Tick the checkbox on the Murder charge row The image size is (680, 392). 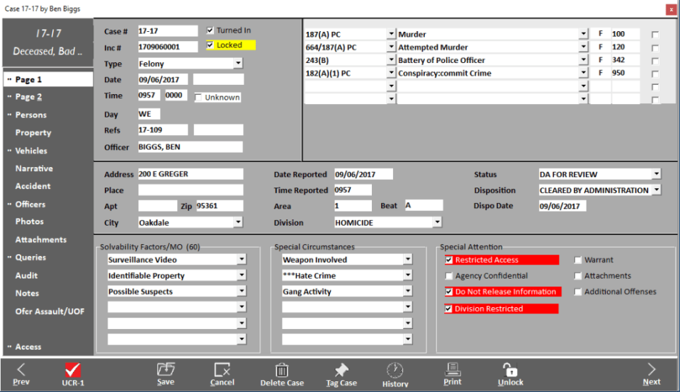click(655, 35)
